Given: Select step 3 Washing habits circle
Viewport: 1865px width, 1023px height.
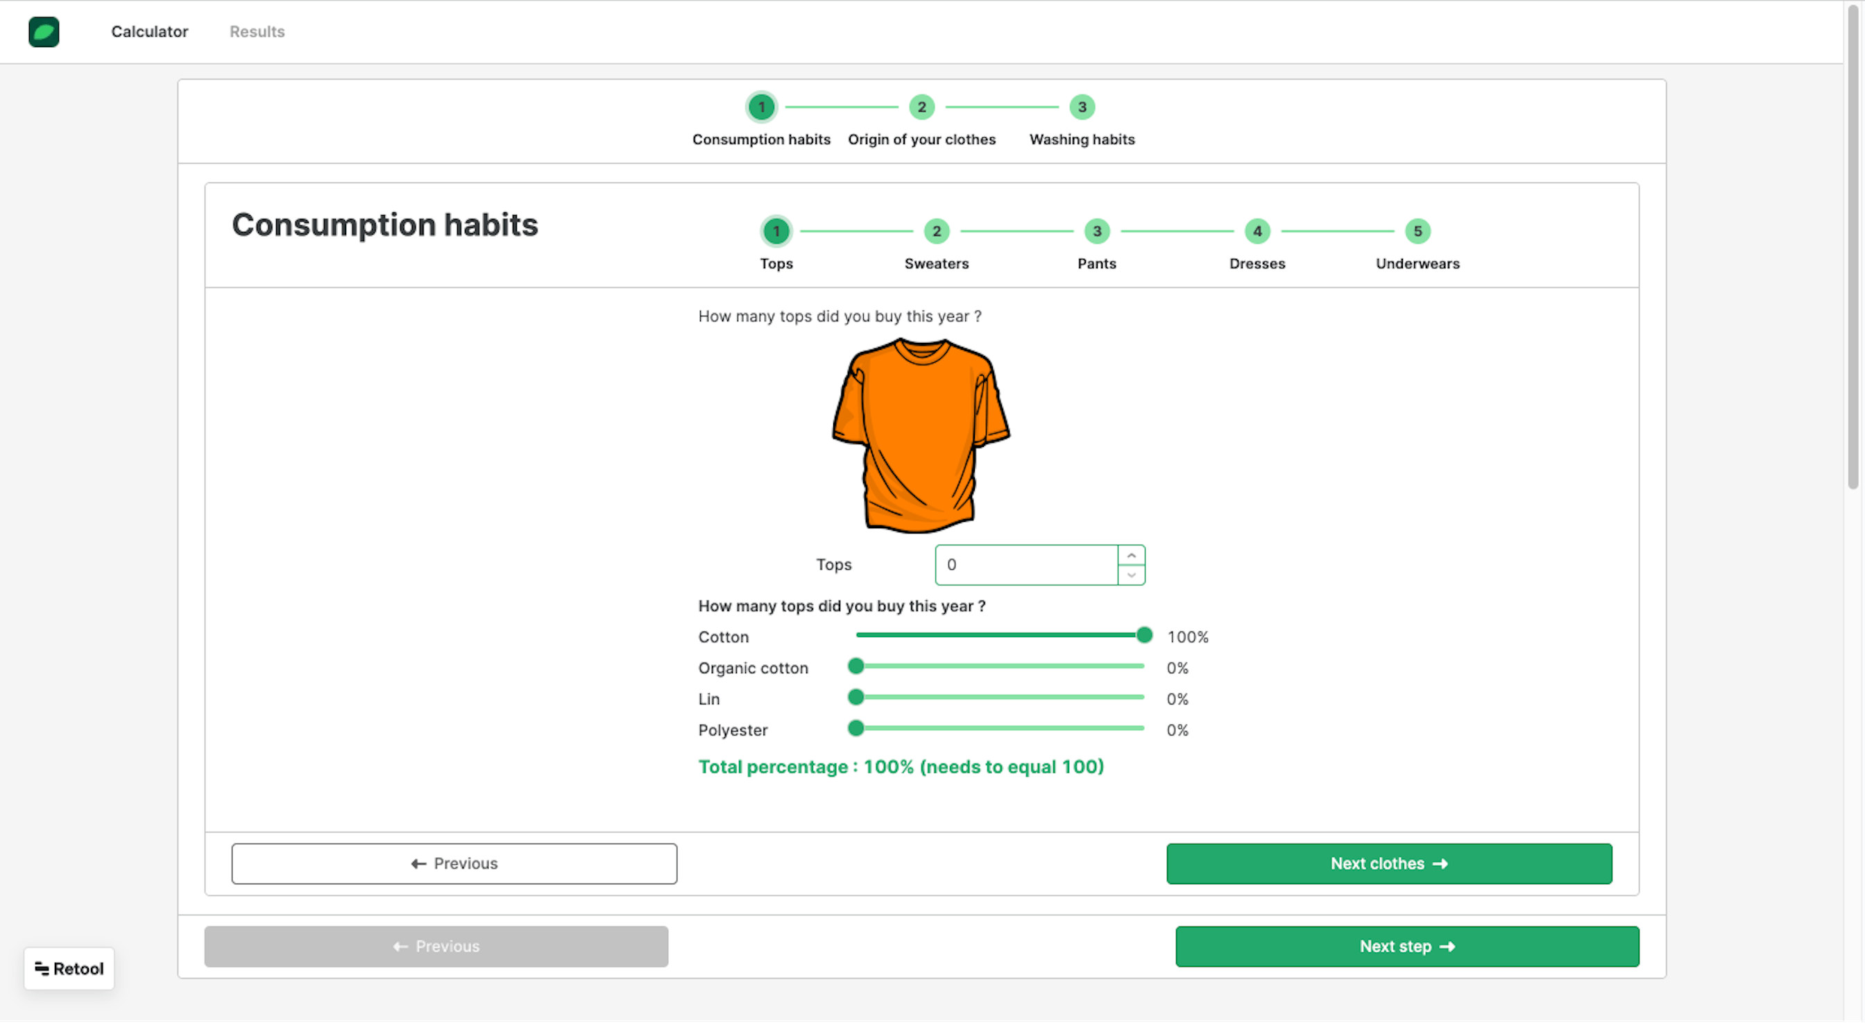Looking at the screenshot, I should click(x=1082, y=107).
